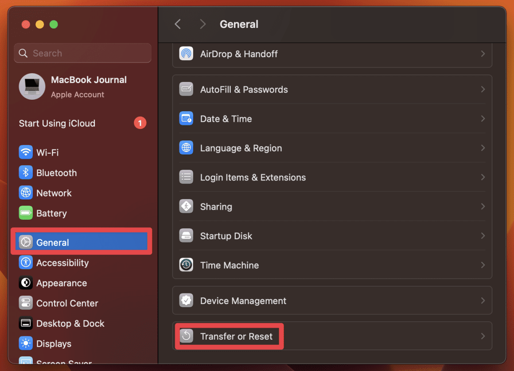Open Displays via its sidebar icon
The width and height of the screenshot is (514, 371).
point(26,344)
